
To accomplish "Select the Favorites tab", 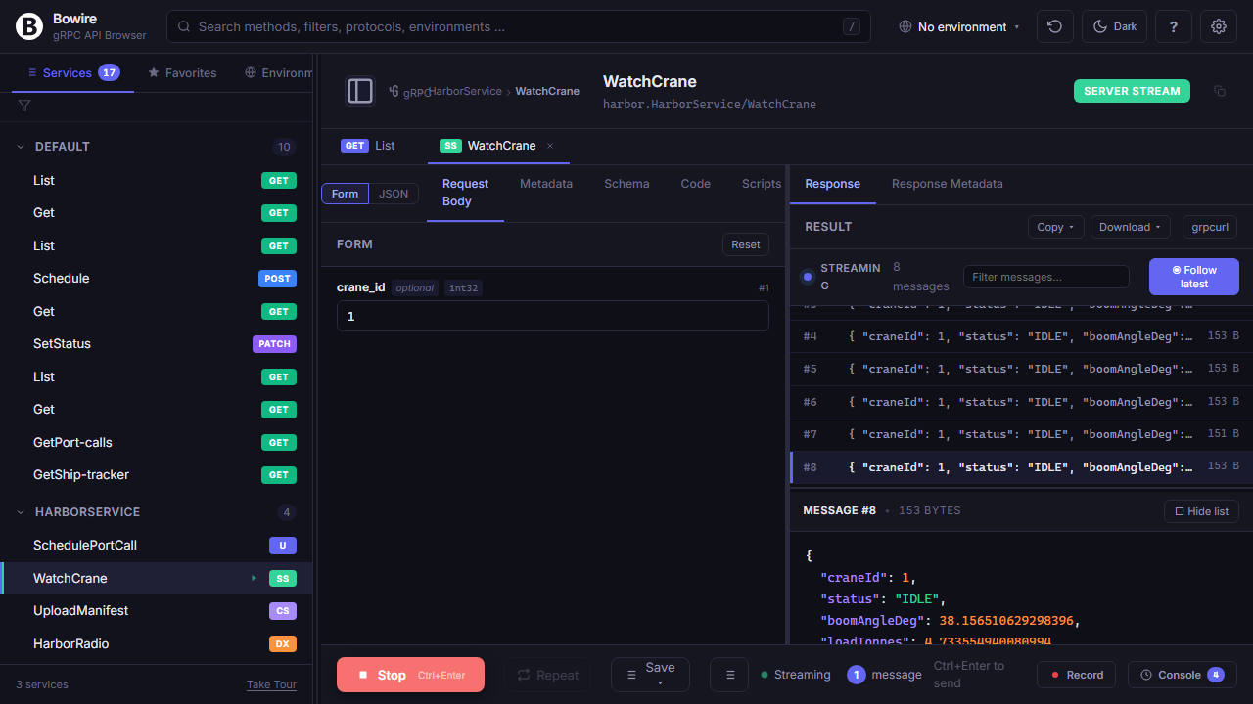I will click(x=182, y=72).
